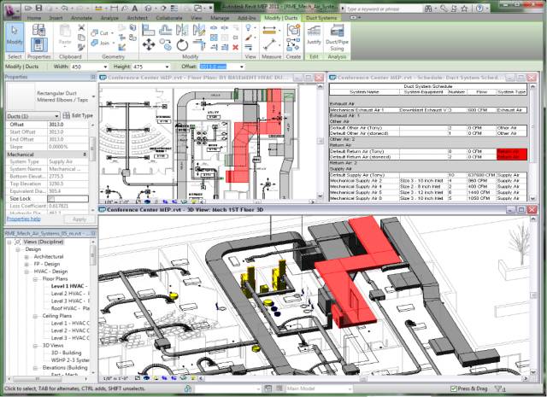Open the Duct/Pipe Sizing tool
This screenshot has height=397, width=547.
coord(337,38)
